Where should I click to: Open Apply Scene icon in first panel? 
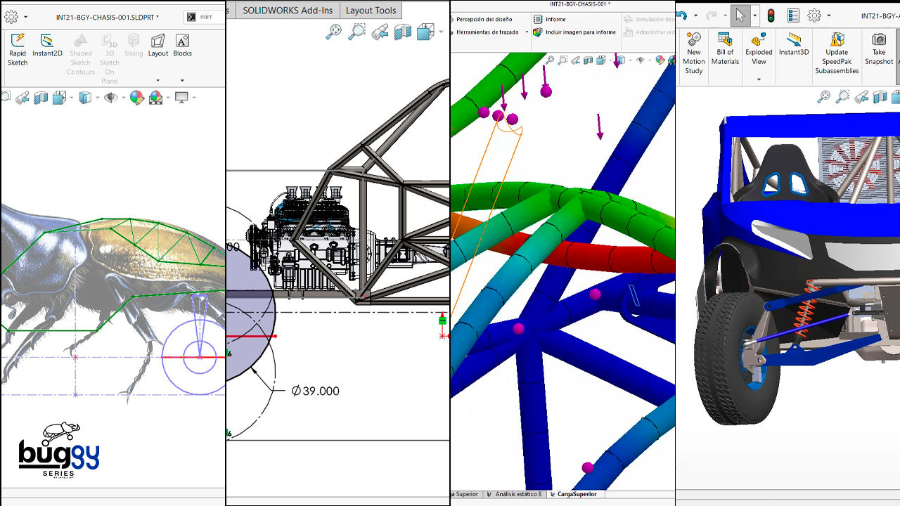155,98
